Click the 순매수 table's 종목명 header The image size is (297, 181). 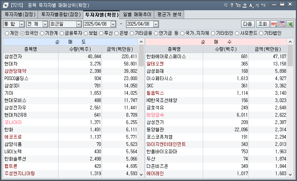[174, 49]
